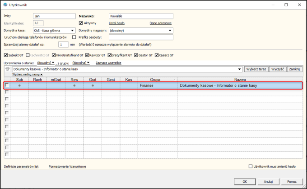The height and width of the screenshot is (189, 307).
Task: Open the Domyślny magazyn dropdown
Action: [x=170, y=31]
